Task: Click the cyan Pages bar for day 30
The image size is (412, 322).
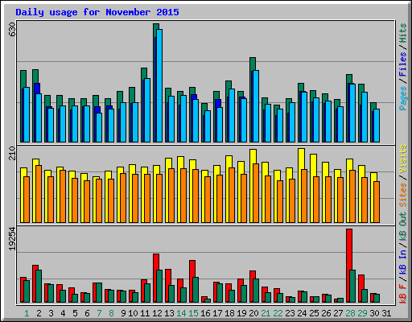Action: (x=377, y=126)
